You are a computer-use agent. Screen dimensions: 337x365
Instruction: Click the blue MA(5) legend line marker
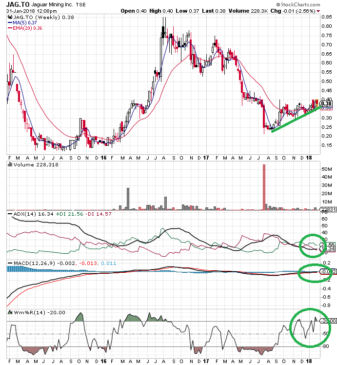pyautogui.click(x=10, y=23)
